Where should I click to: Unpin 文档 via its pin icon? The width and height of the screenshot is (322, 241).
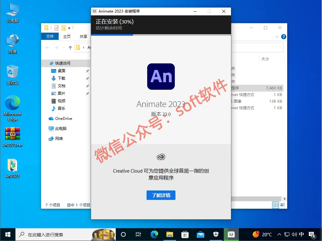88,86
